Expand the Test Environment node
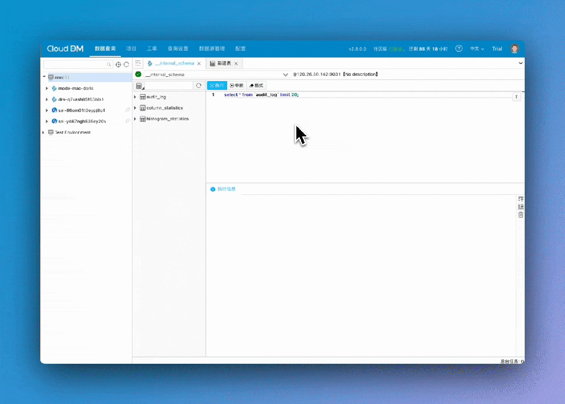This screenshot has width=565, height=404. (43, 132)
